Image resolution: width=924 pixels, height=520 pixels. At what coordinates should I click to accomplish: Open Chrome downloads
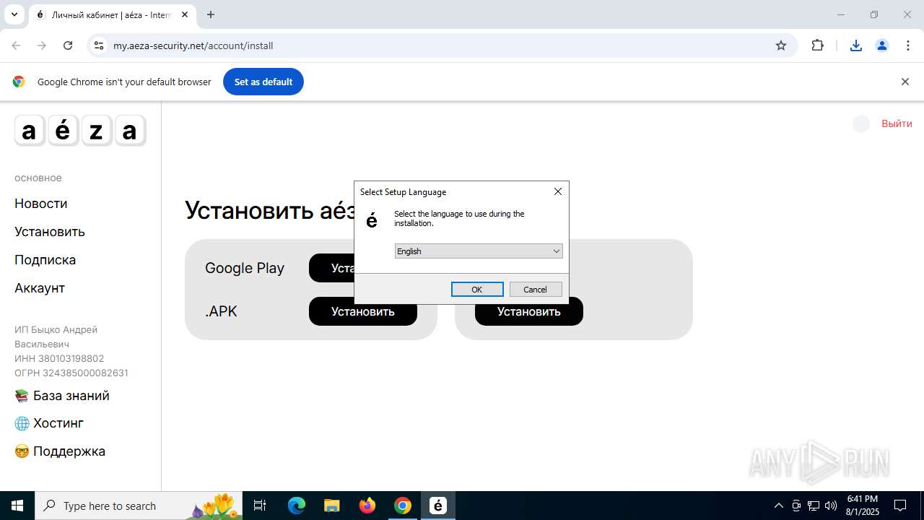coord(856,45)
